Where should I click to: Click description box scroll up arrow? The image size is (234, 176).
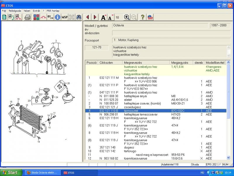[x=228, y=48]
